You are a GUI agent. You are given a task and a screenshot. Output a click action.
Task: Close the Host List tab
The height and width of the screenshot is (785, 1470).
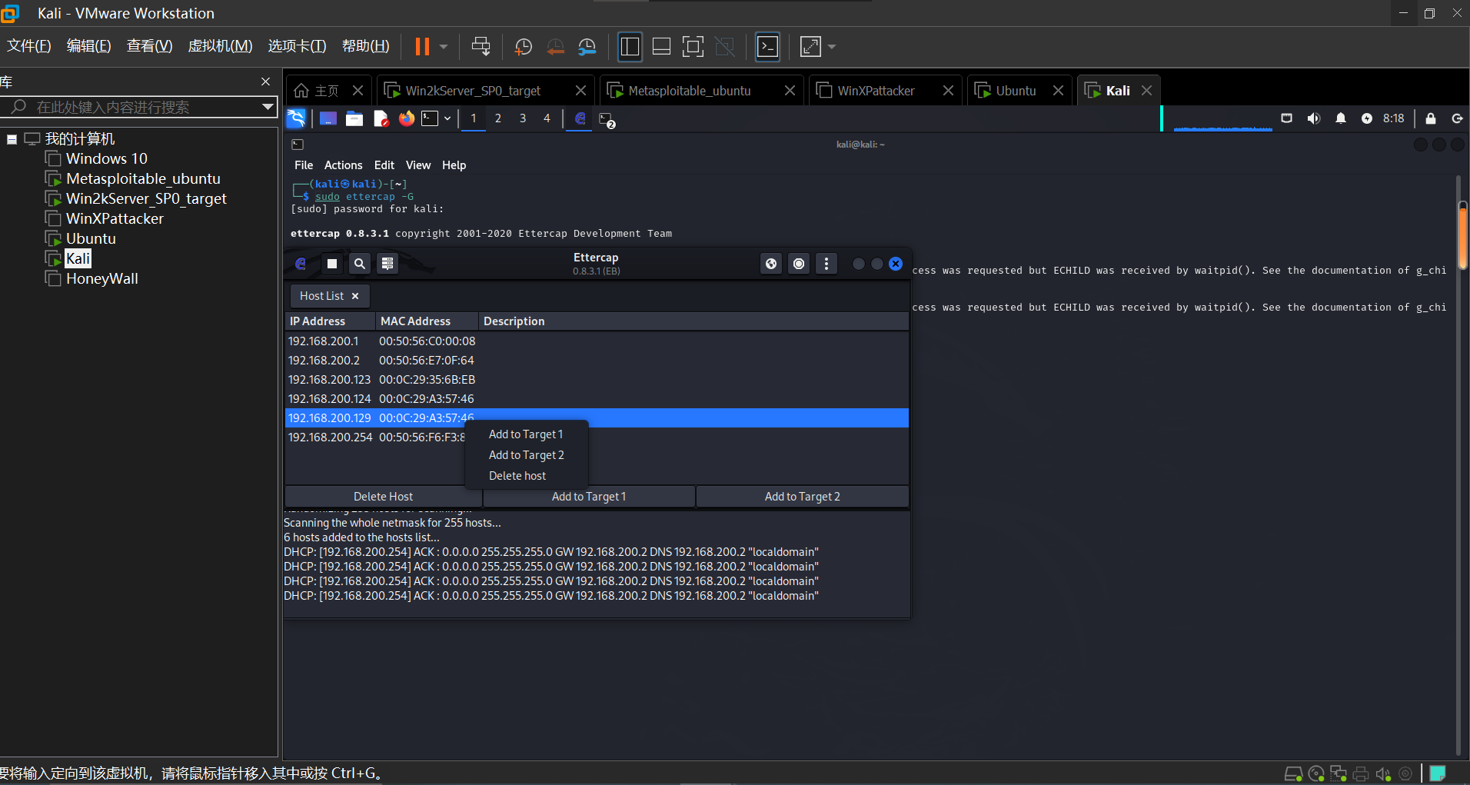[x=355, y=296]
